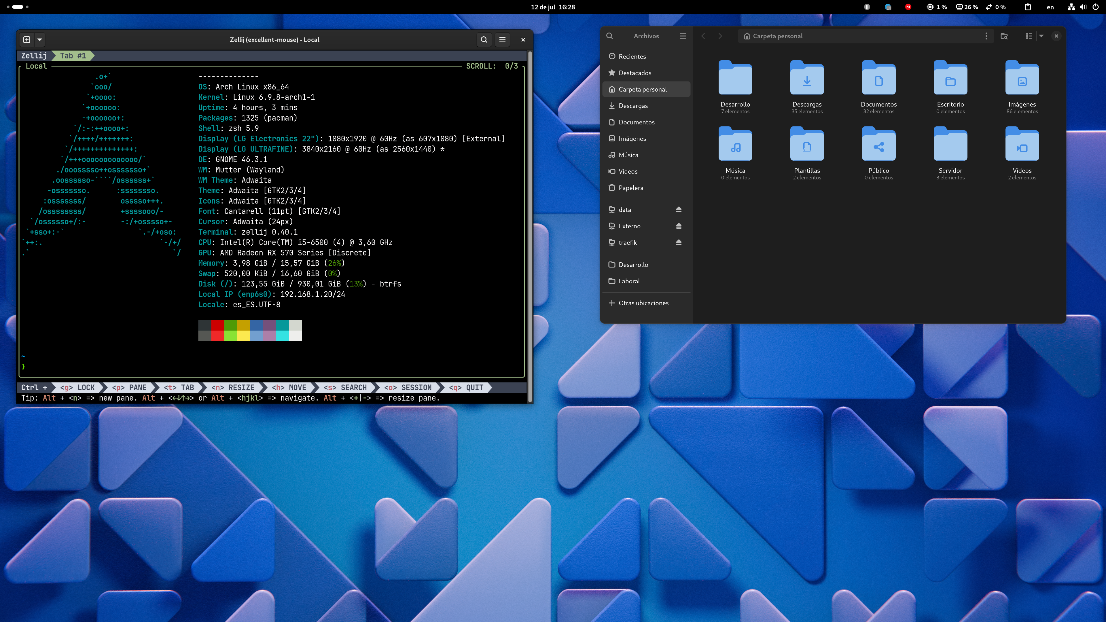Open clipboard indicator in top bar

click(x=1027, y=7)
